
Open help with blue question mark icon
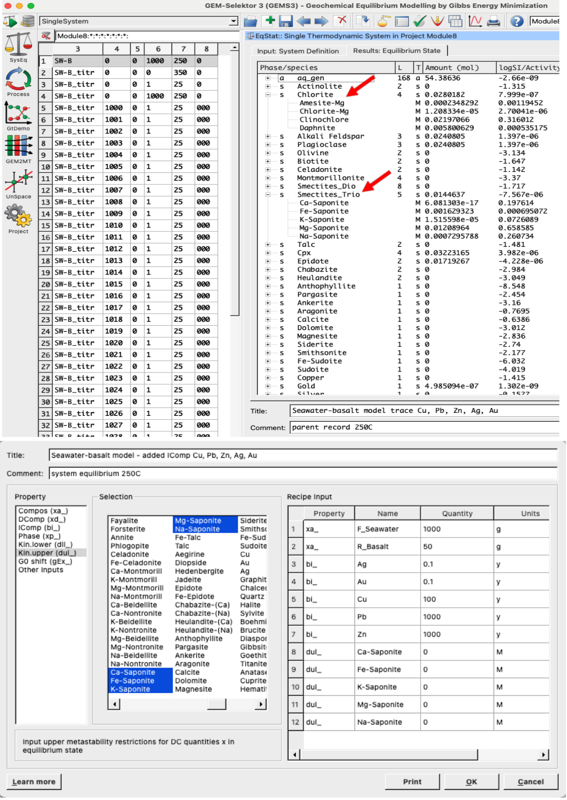click(x=517, y=21)
